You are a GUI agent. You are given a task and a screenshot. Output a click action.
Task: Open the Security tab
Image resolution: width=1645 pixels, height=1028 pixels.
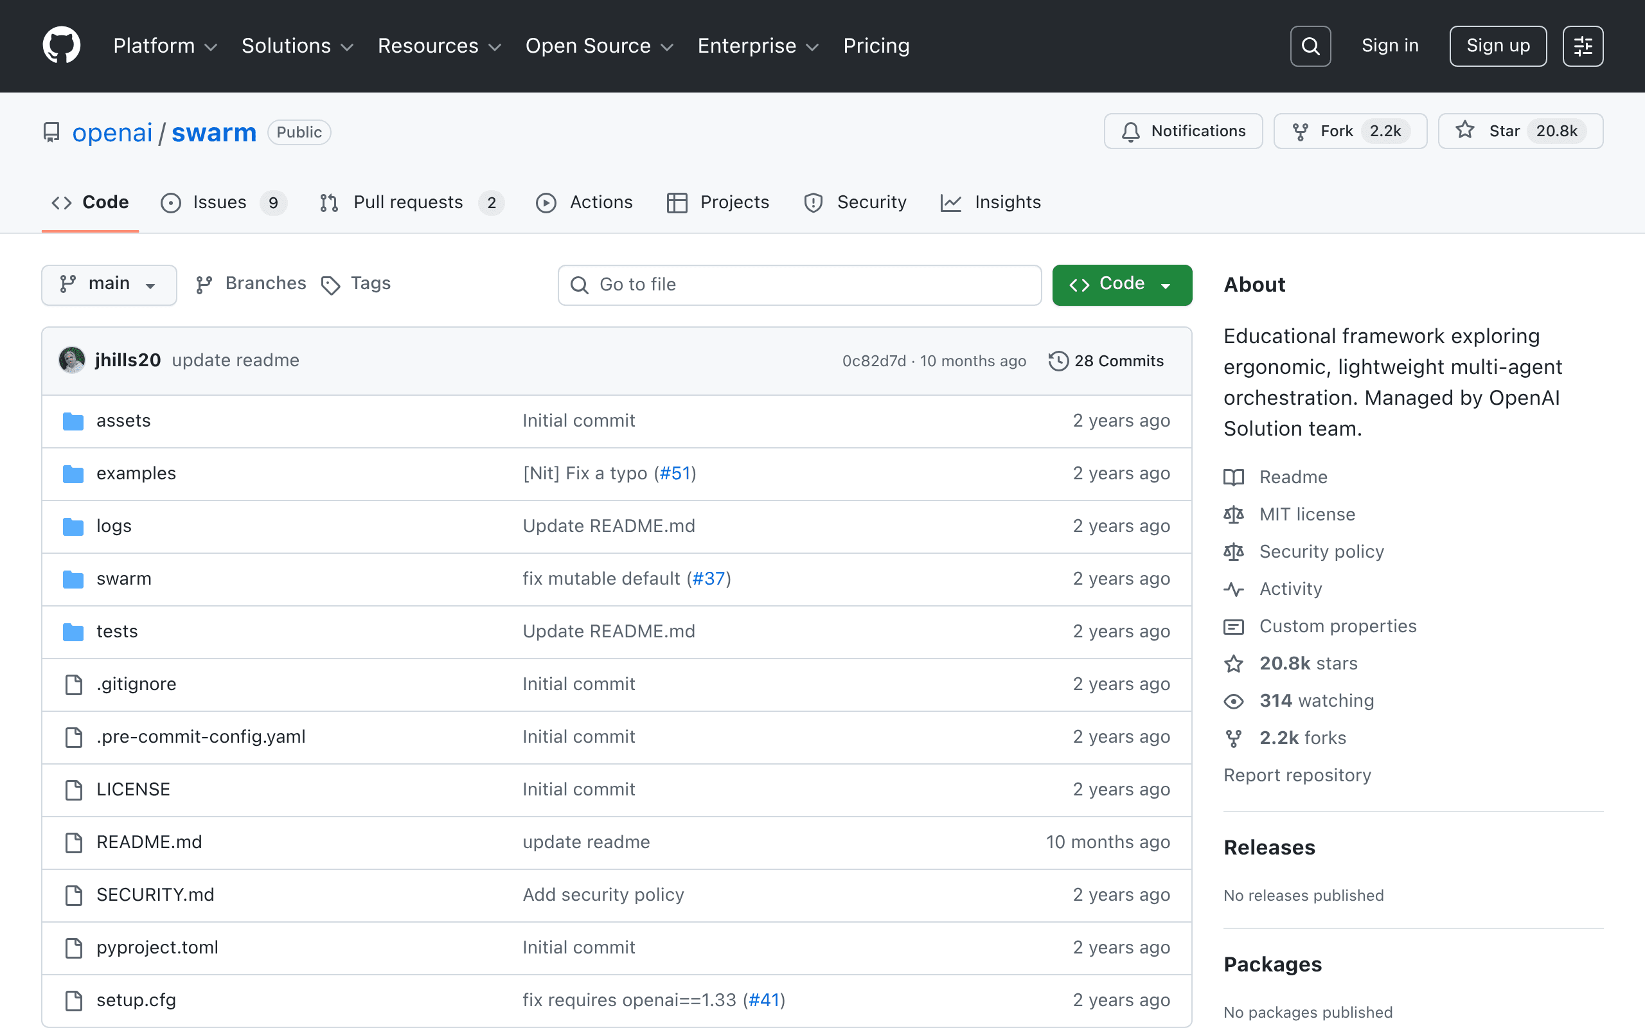click(855, 202)
